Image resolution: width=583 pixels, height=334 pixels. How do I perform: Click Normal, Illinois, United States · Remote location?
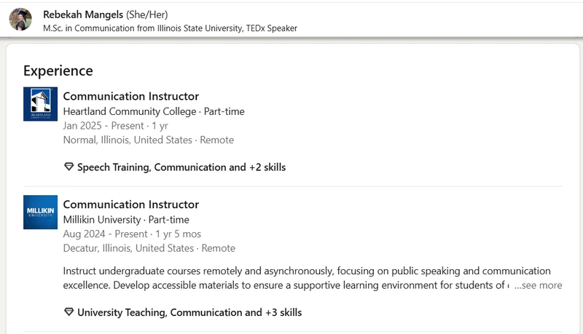click(149, 140)
